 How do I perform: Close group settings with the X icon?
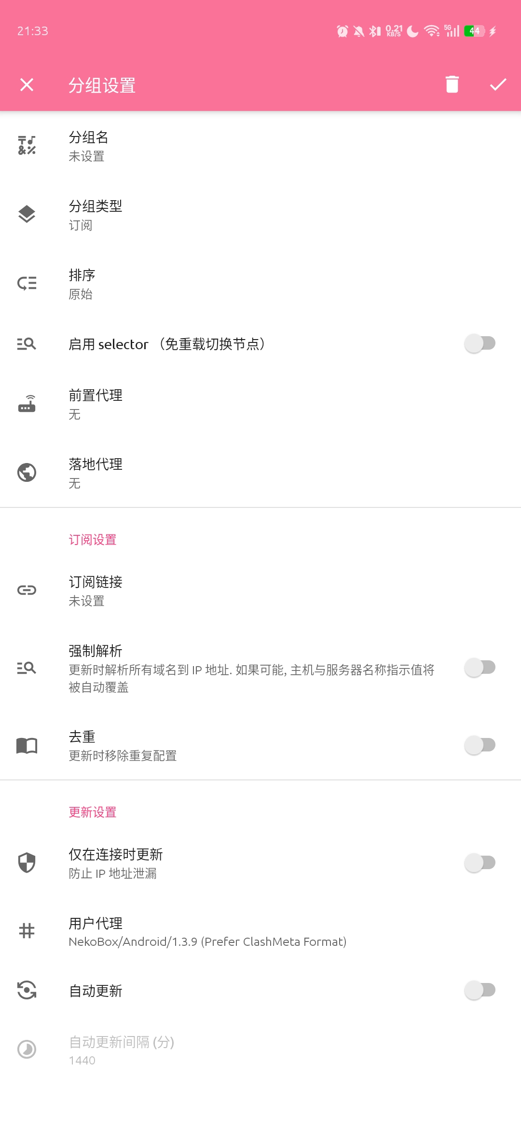pyautogui.click(x=27, y=84)
